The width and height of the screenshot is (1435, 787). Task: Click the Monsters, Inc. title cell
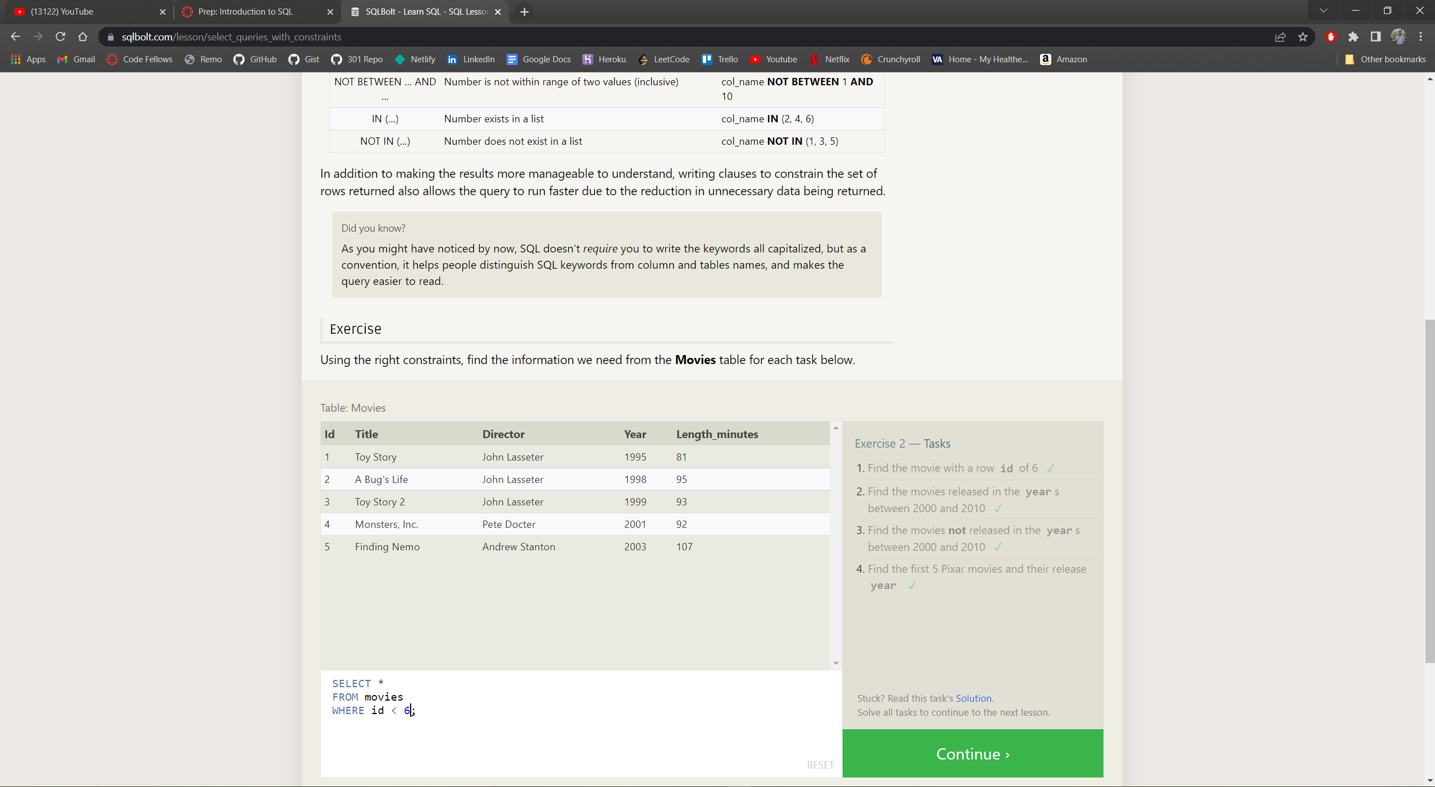point(387,524)
